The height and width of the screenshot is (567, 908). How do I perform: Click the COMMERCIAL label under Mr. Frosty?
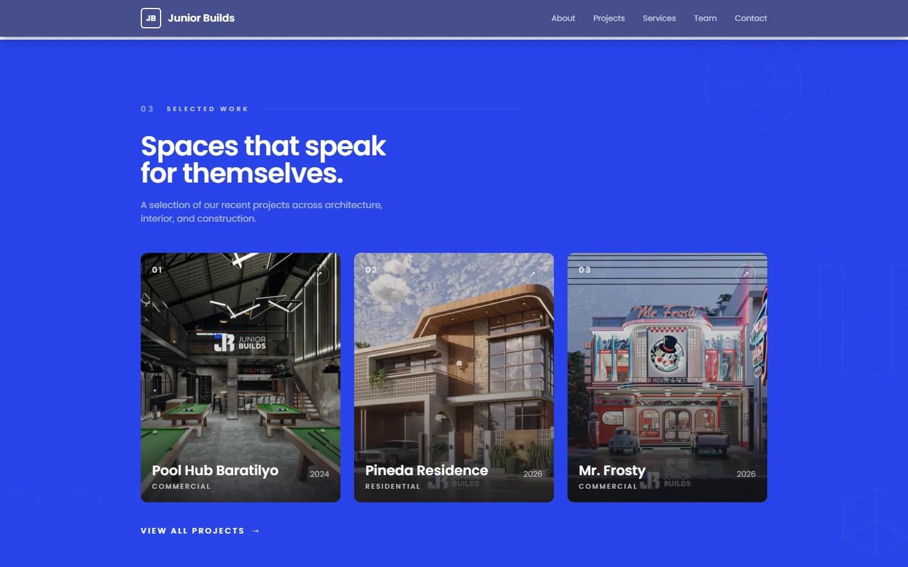pyautogui.click(x=608, y=486)
